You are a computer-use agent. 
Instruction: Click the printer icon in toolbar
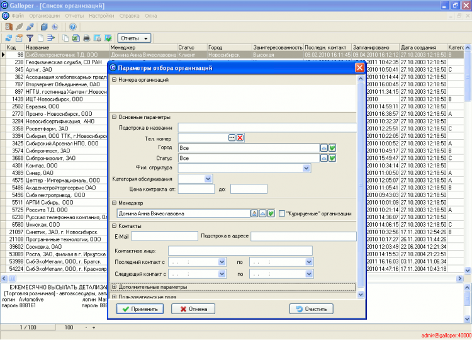pos(87,38)
